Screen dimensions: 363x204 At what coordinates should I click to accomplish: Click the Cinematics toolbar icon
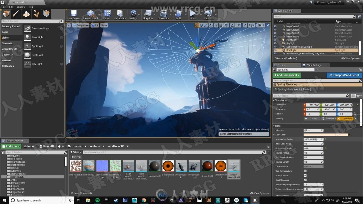(163, 14)
